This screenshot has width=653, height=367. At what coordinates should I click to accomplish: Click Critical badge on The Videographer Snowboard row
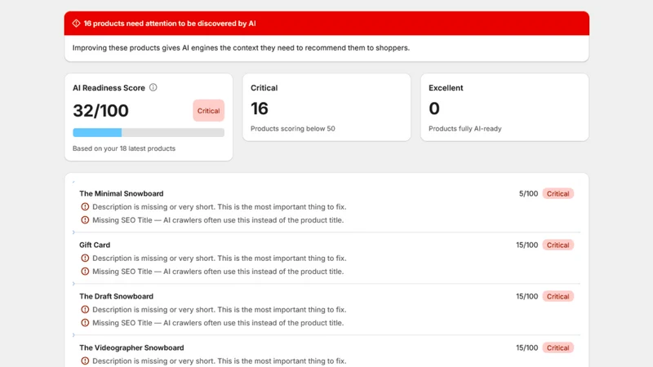click(558, 348)
